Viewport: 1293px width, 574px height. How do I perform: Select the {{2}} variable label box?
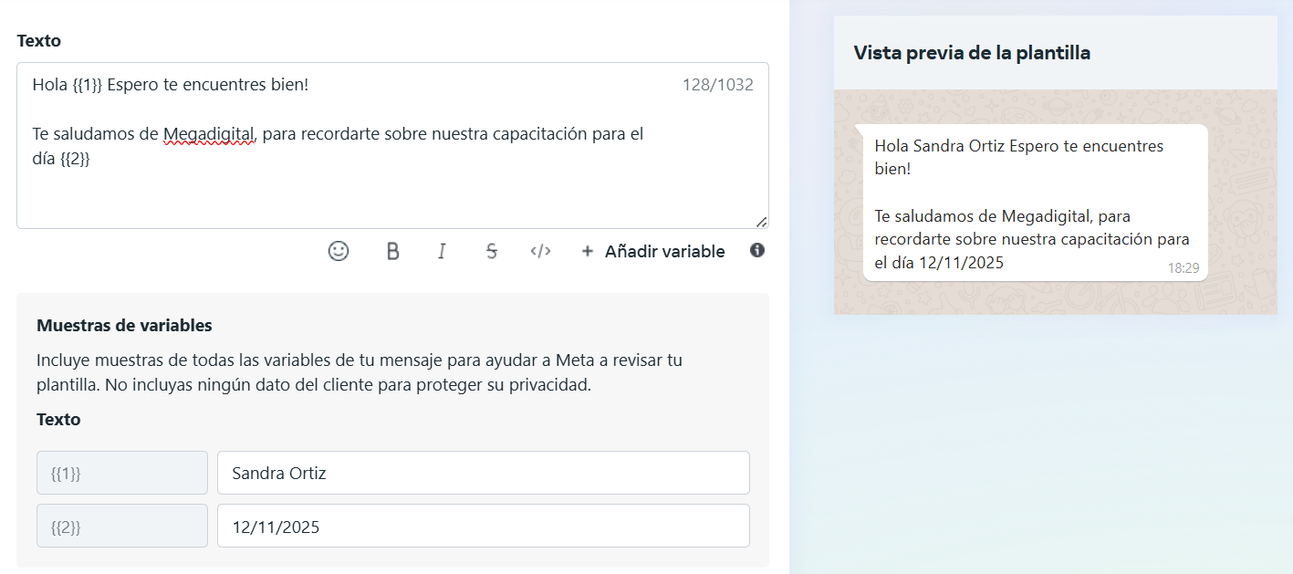pos(122,526)
